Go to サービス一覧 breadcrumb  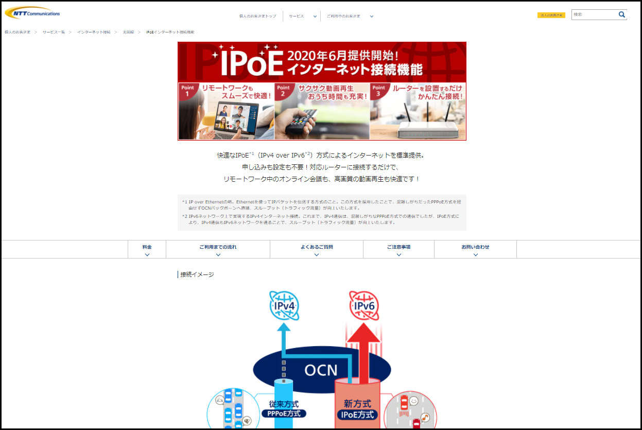pos(54,32)
